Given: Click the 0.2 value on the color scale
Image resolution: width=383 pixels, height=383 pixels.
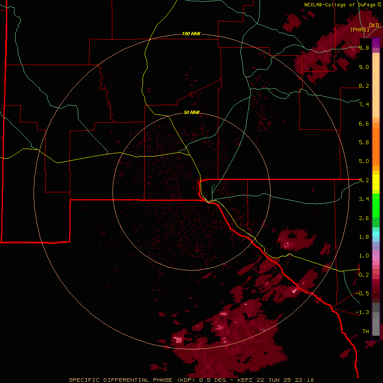Looking at the screenshot, I should (x=364, y=275).
